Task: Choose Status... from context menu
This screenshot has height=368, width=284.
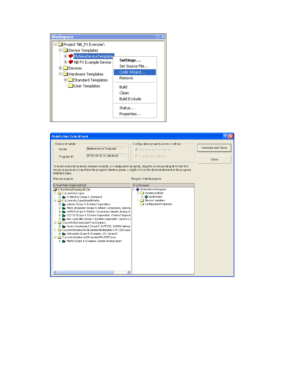Action: (x=135, y=108)
